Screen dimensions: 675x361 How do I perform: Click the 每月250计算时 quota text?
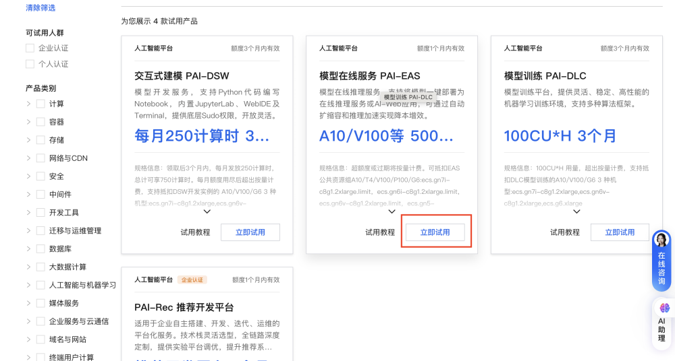pos(202,136)
